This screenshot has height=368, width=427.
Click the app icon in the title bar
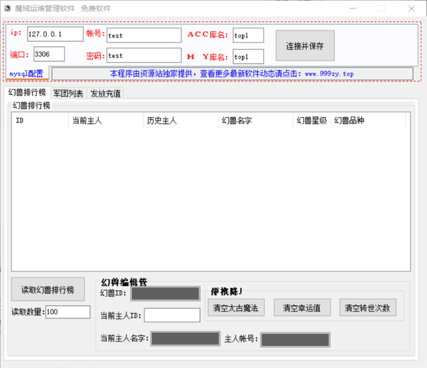7,9
